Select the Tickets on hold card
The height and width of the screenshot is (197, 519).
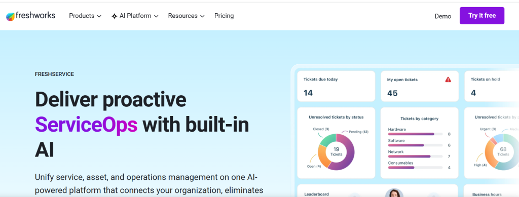(492, 86)
